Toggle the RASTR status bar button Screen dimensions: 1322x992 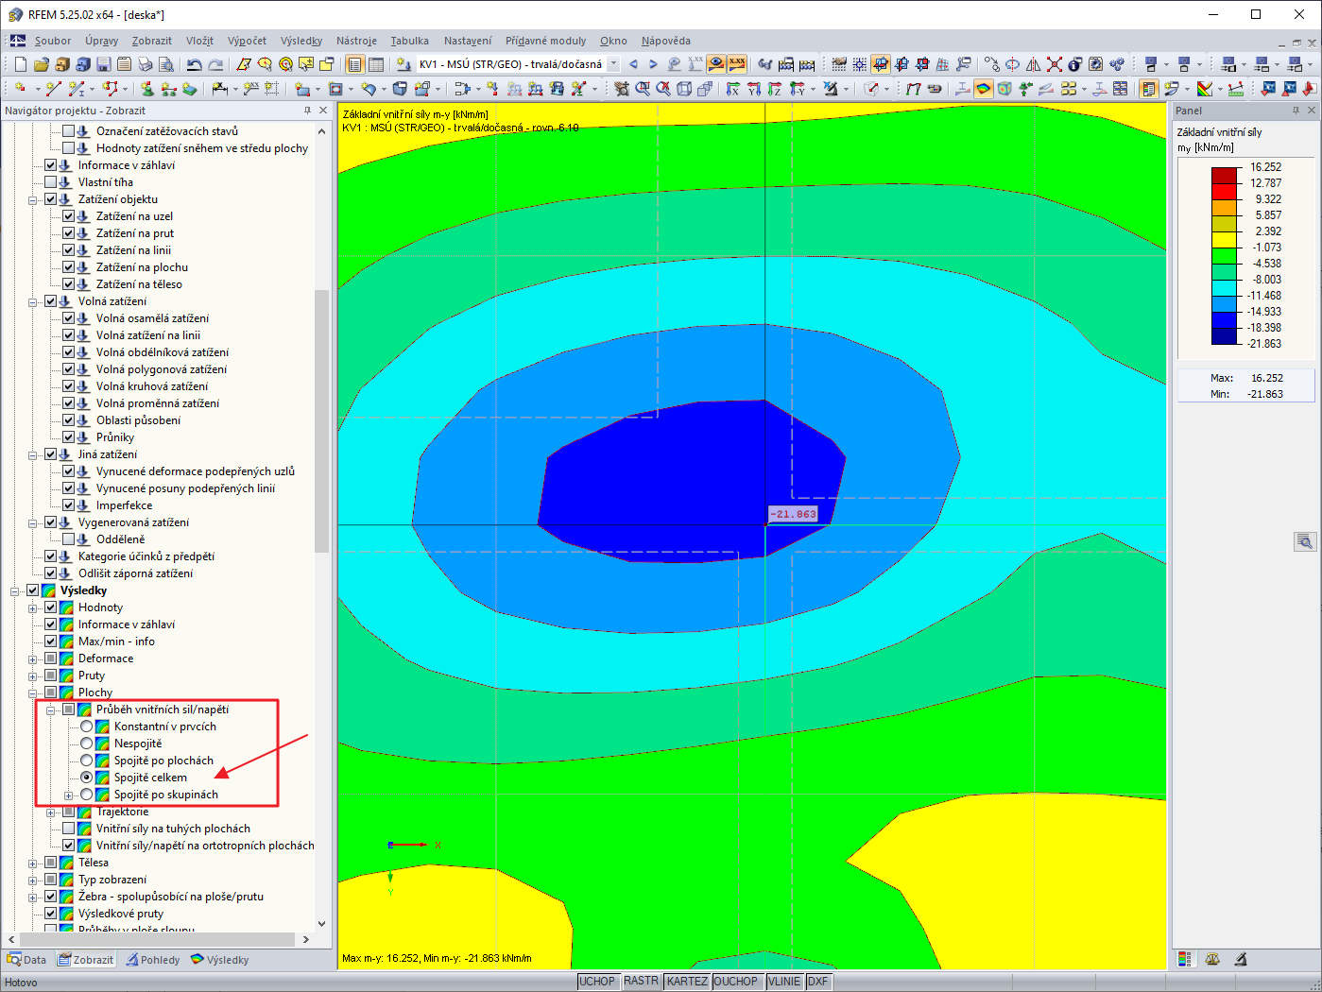(641, 982)
